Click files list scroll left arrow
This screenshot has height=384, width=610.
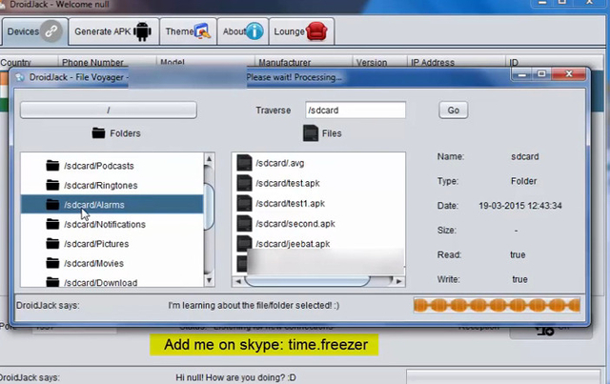[x=238, y=281]
